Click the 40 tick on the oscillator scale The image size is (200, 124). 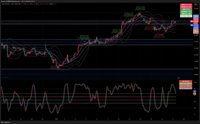pos(195,102)
